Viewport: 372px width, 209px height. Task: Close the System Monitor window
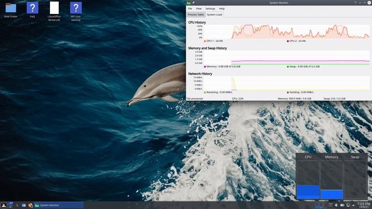(x=369, y=2)
